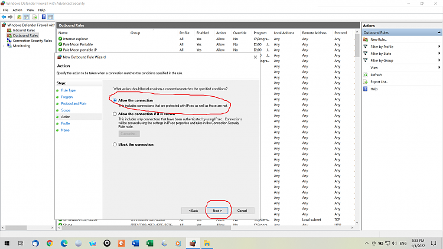The height and width of the screenshot is (249, 443).
Task: Expand the Monitoring tree node
Action: [x=4, y=46]
